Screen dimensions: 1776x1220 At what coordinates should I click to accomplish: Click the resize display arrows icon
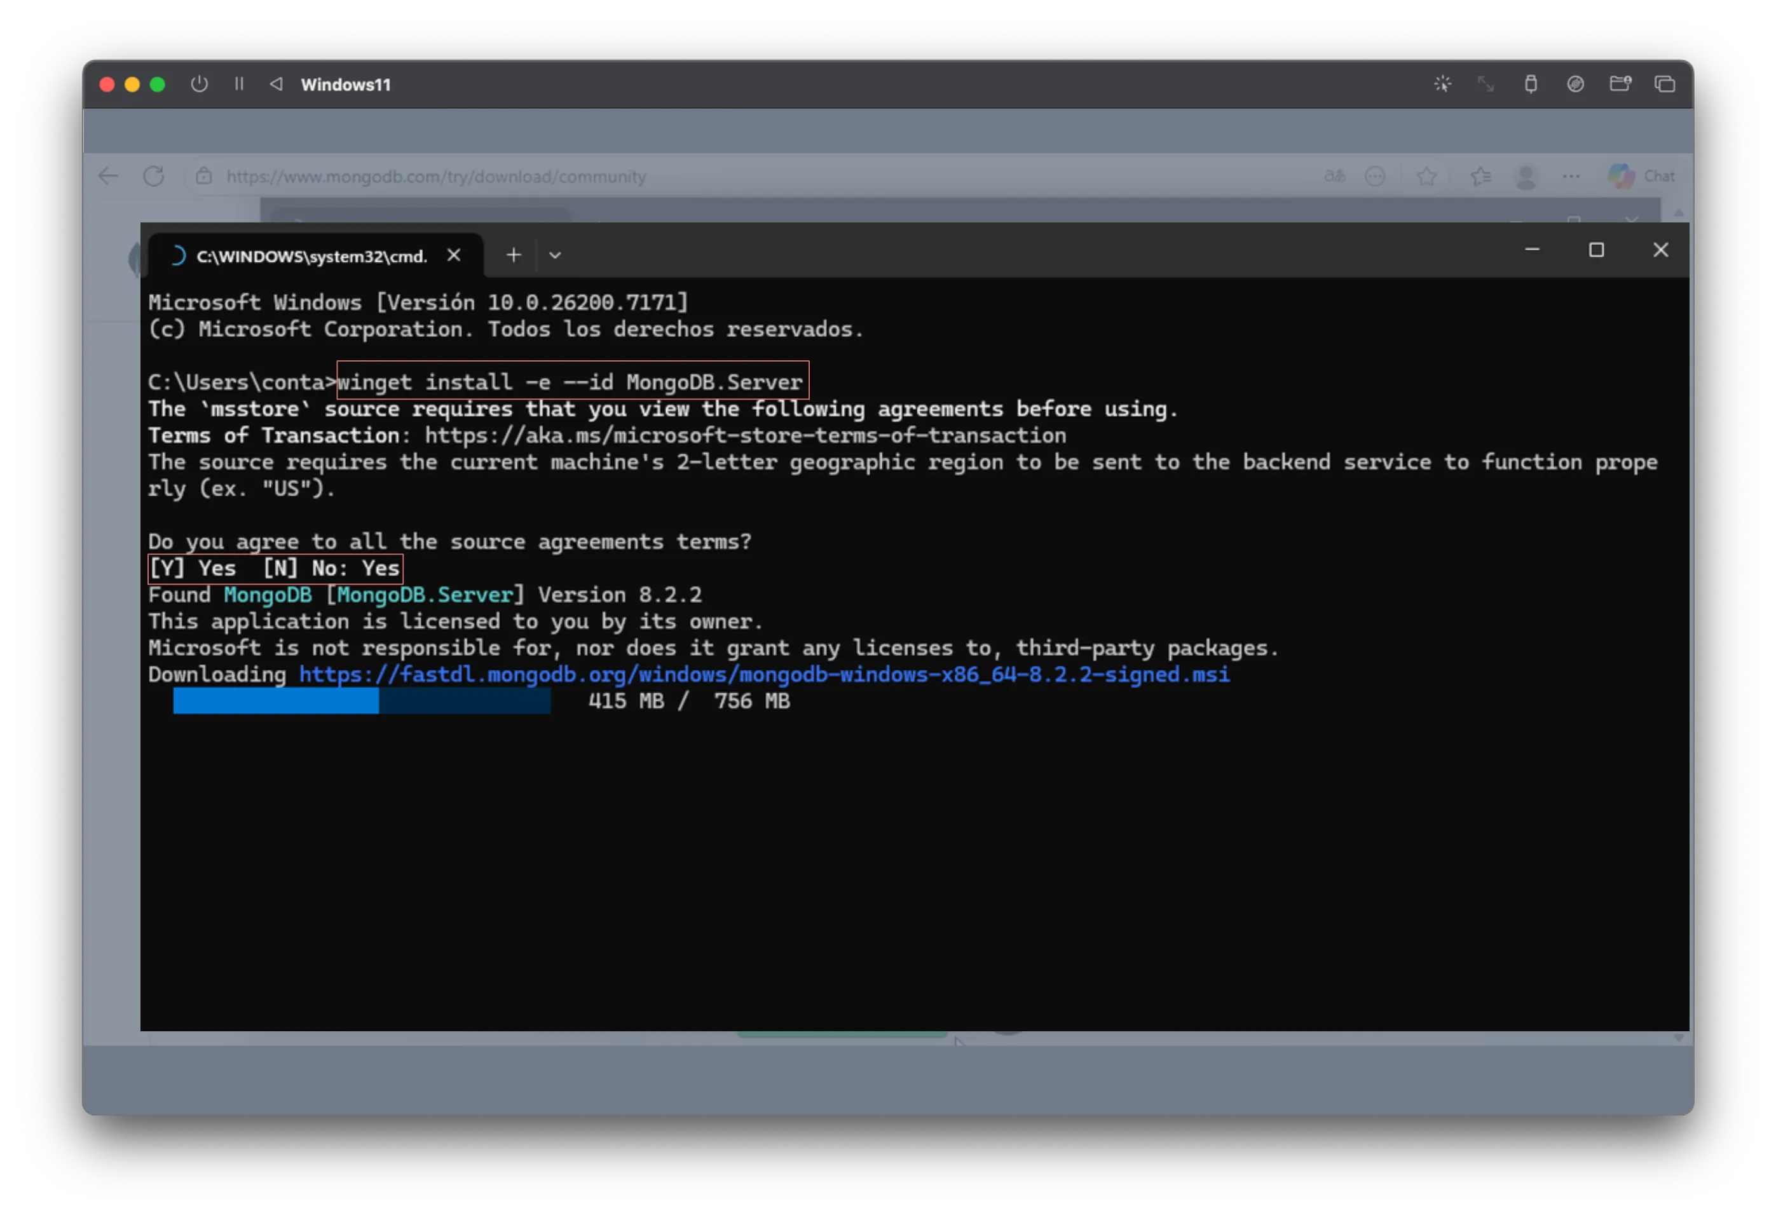(x=1486, y=84)
